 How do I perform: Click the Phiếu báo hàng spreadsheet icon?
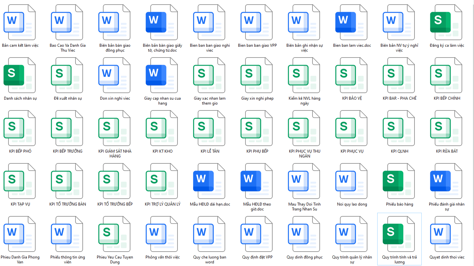398,181
